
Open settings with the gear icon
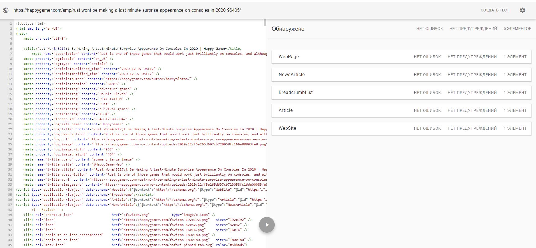pyautogui.click(x=522, y=10)
